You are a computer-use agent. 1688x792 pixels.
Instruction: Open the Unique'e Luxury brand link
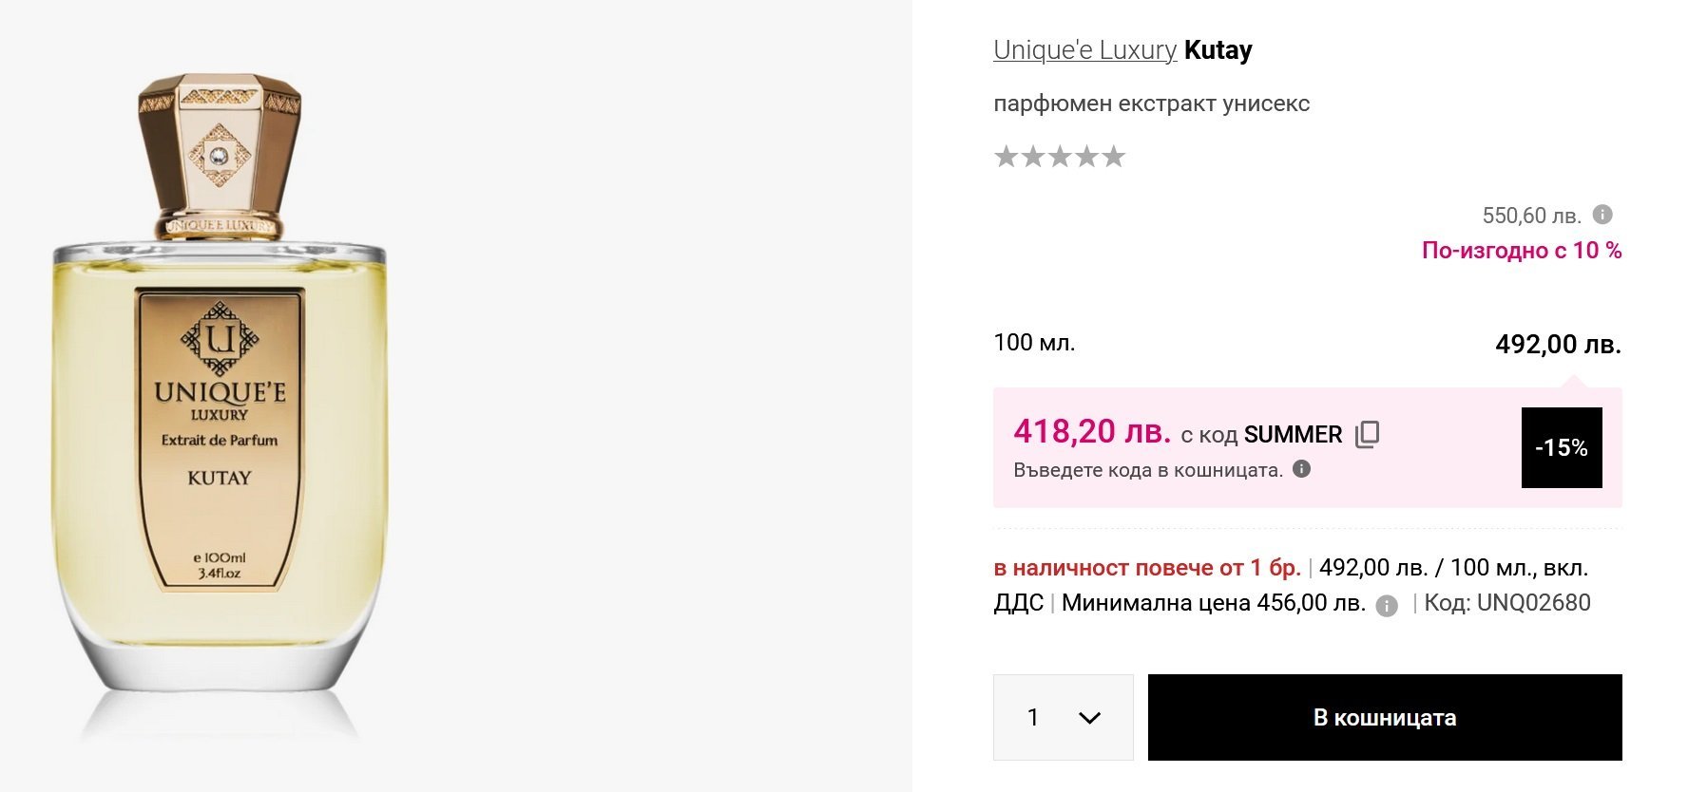coord(1084,50)
